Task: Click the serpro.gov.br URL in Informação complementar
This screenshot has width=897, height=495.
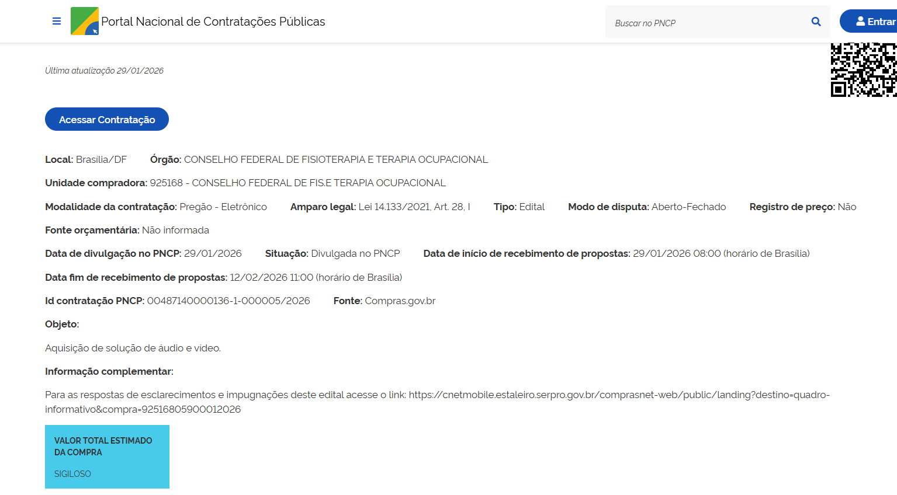Action: point(618,395)
